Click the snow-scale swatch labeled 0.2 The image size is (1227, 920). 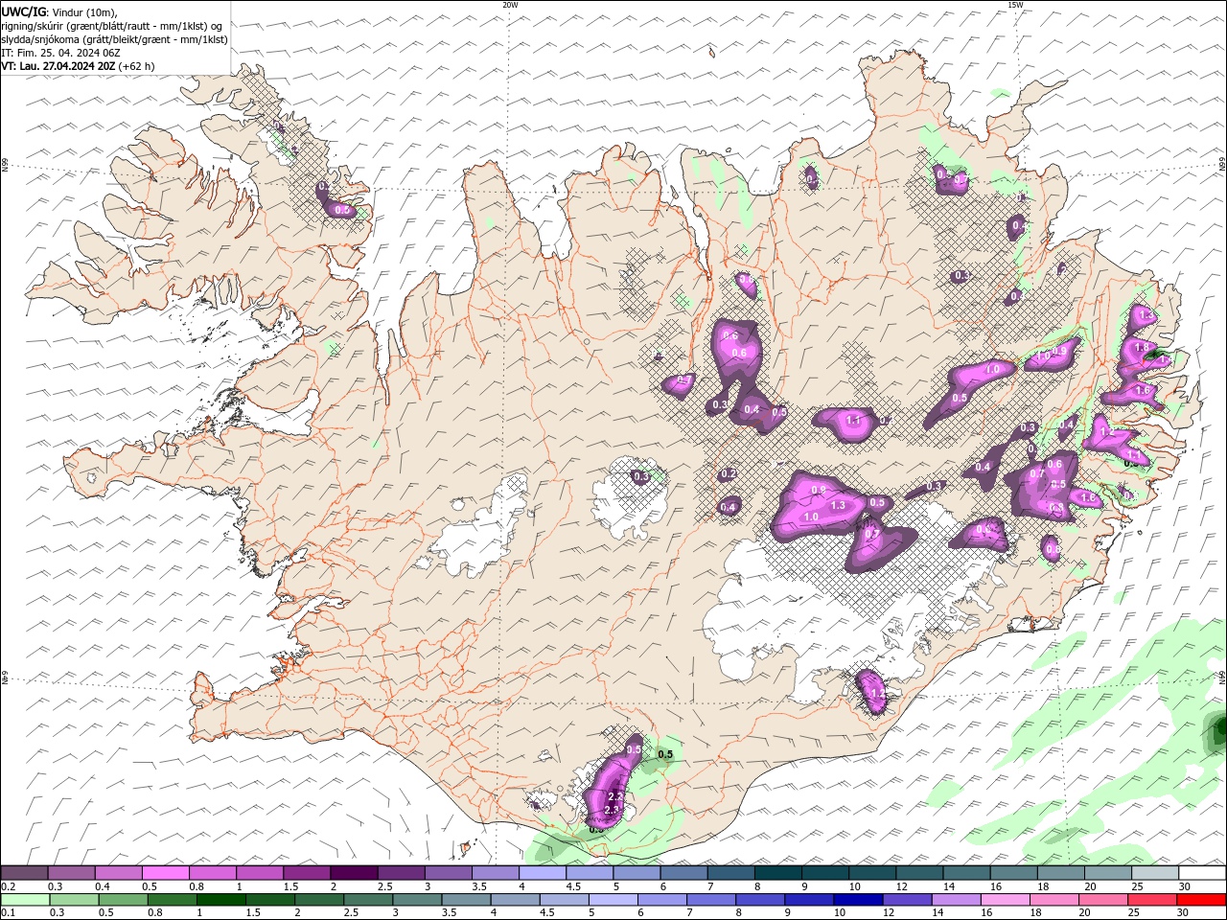tap(25, 873)
